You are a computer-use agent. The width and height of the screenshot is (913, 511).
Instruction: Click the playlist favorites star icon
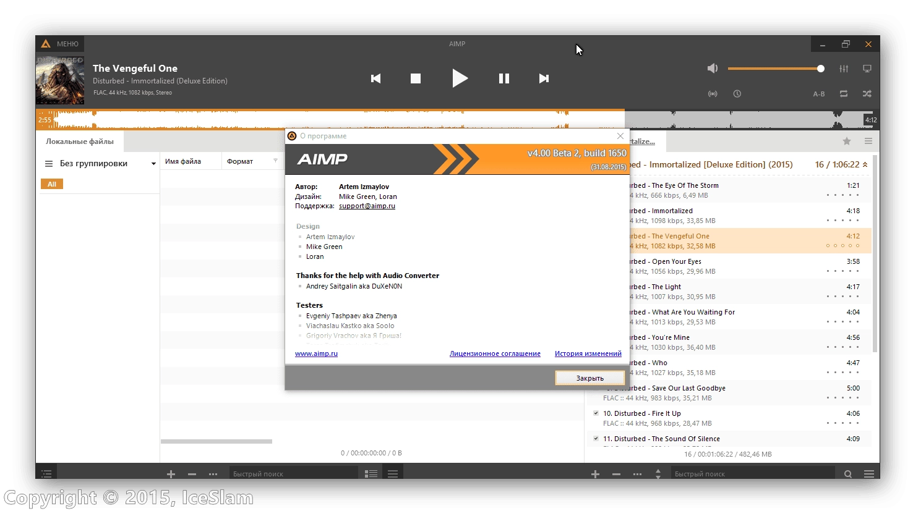(847, 141)
